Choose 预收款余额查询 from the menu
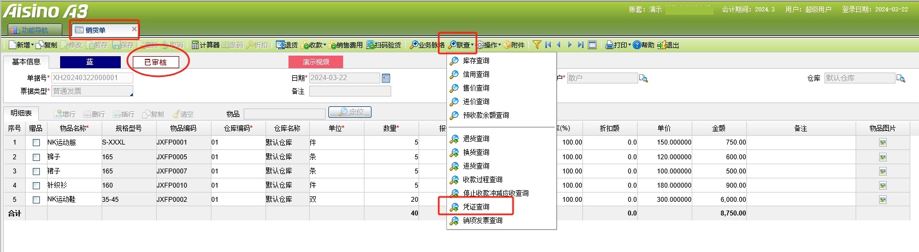Screen dimensions: 919x252 point(486,115)
